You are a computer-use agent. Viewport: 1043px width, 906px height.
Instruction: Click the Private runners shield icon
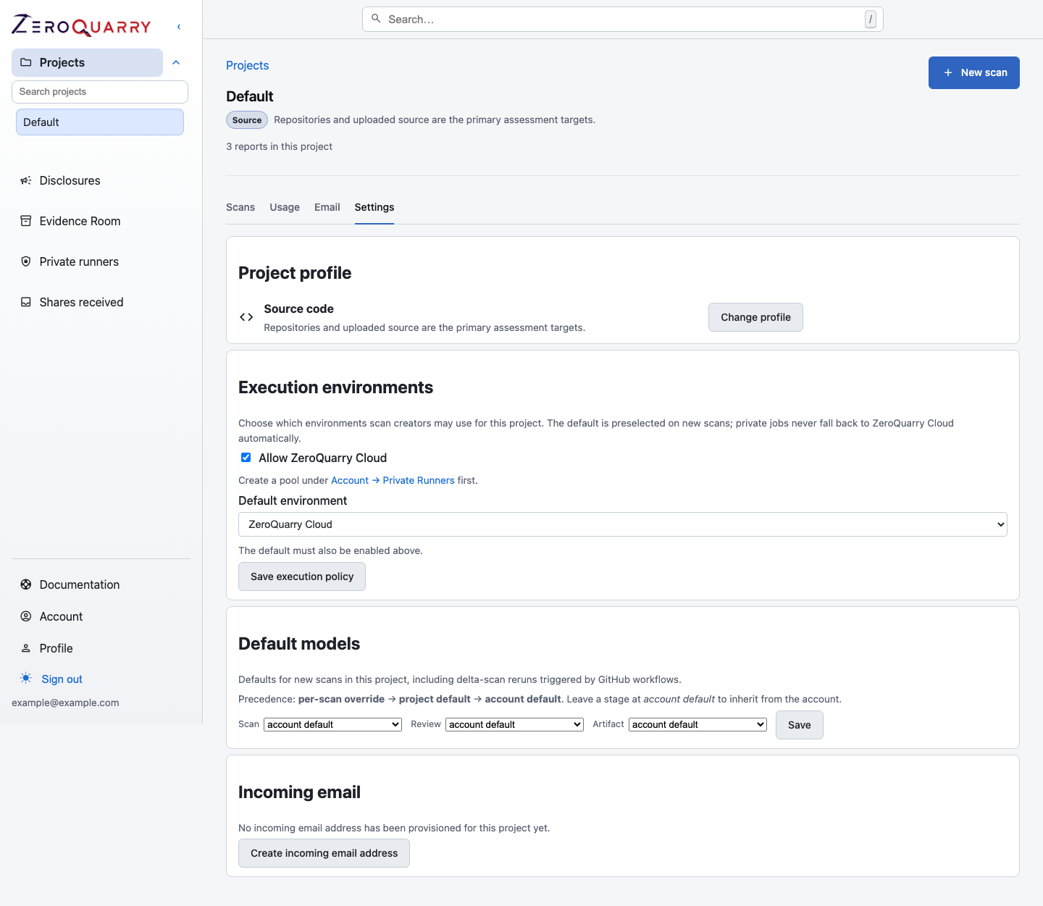pos(26,261)
